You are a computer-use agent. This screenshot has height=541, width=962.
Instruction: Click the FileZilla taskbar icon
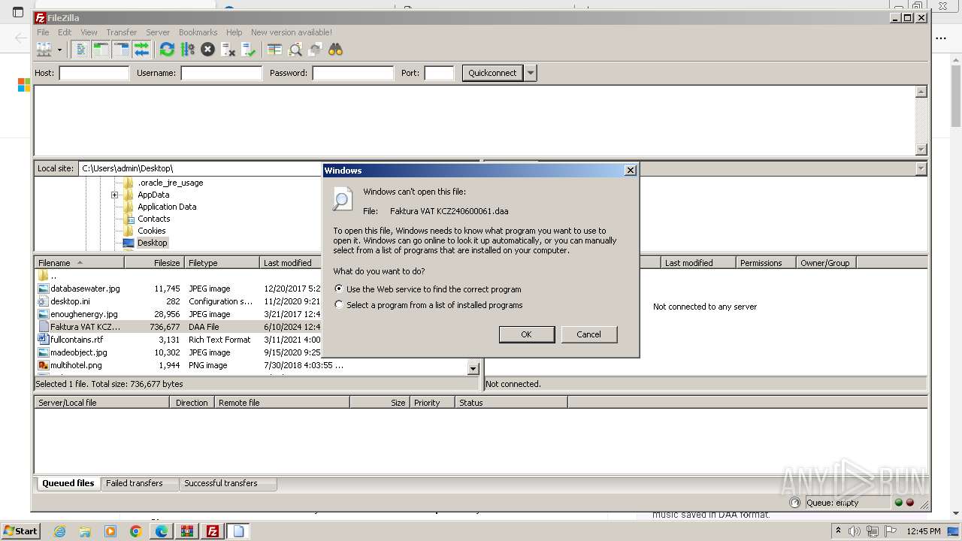click(x=213, y=531)
